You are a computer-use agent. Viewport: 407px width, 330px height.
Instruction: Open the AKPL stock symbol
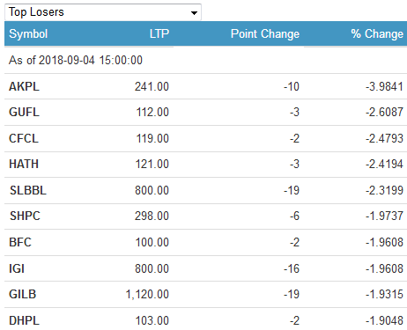click(x=24, y=86)
